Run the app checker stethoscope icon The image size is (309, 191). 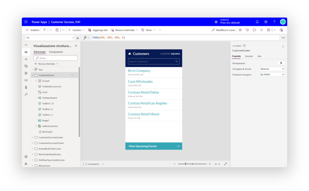click(x=247, y=30)
